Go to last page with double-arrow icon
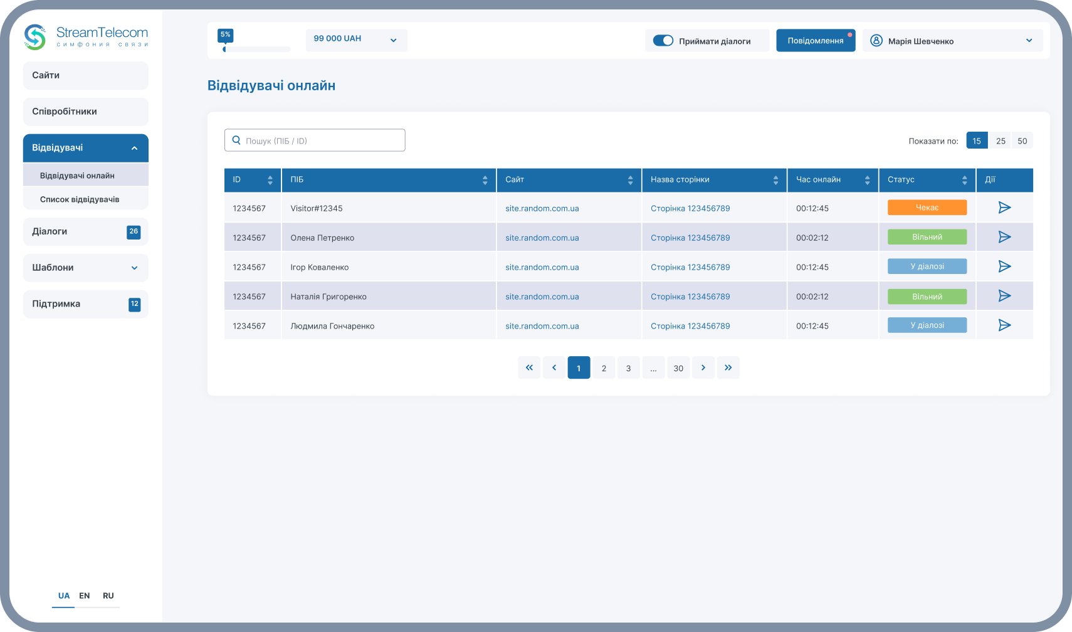 pyautogui.click(x=728, y=368)
